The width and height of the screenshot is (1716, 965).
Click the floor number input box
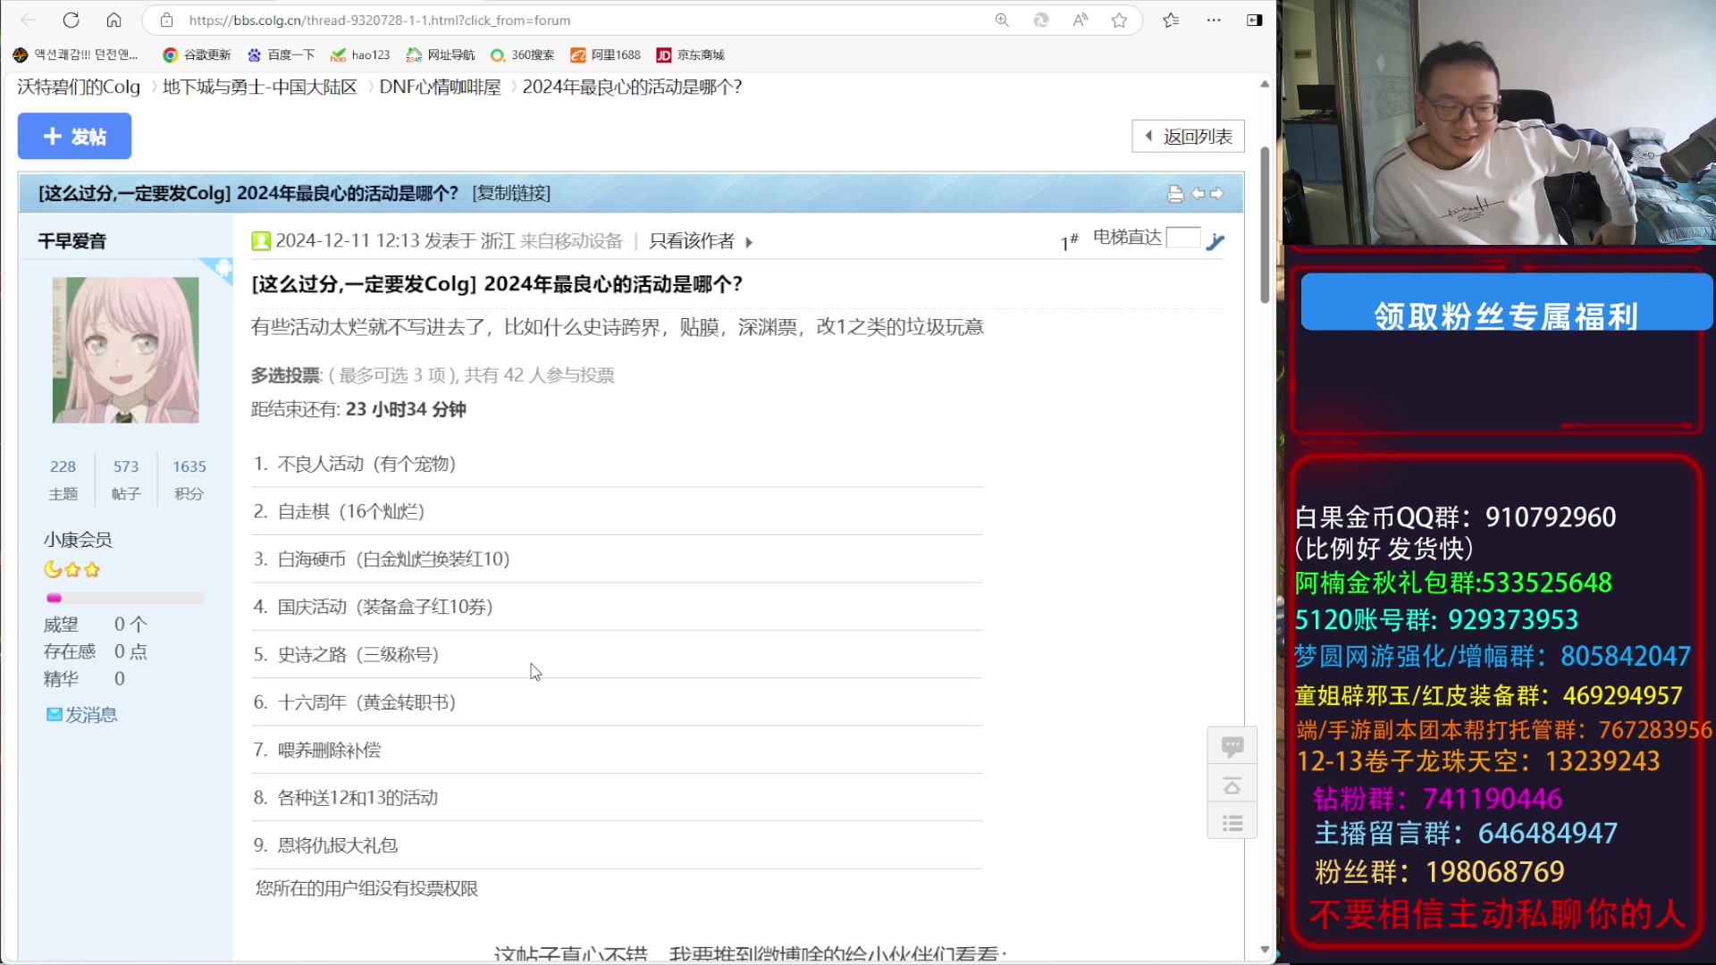point(1183,238)
